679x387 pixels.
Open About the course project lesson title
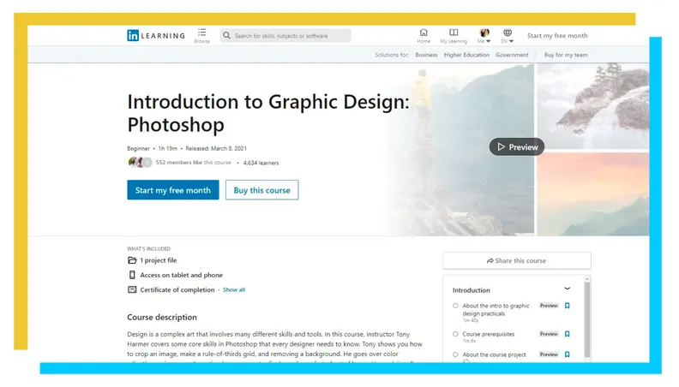point(494,354)
